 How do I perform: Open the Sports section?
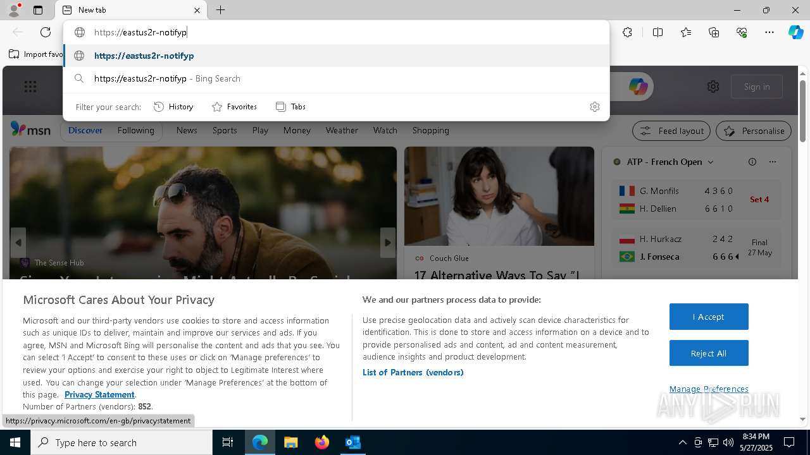point(225,130)
